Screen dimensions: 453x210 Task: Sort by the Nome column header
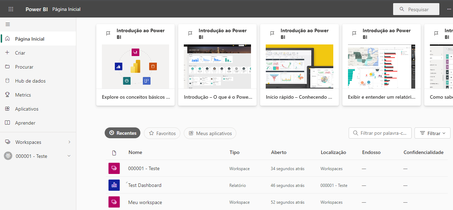click(x=135, y=152)
